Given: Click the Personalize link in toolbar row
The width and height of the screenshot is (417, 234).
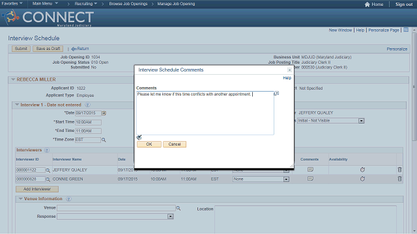Looking at the screenshot, I should [397, 49].
